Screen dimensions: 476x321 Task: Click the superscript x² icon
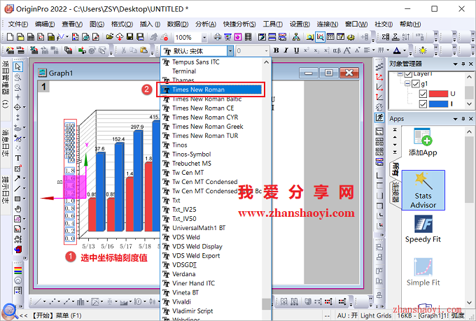point(307,50)
